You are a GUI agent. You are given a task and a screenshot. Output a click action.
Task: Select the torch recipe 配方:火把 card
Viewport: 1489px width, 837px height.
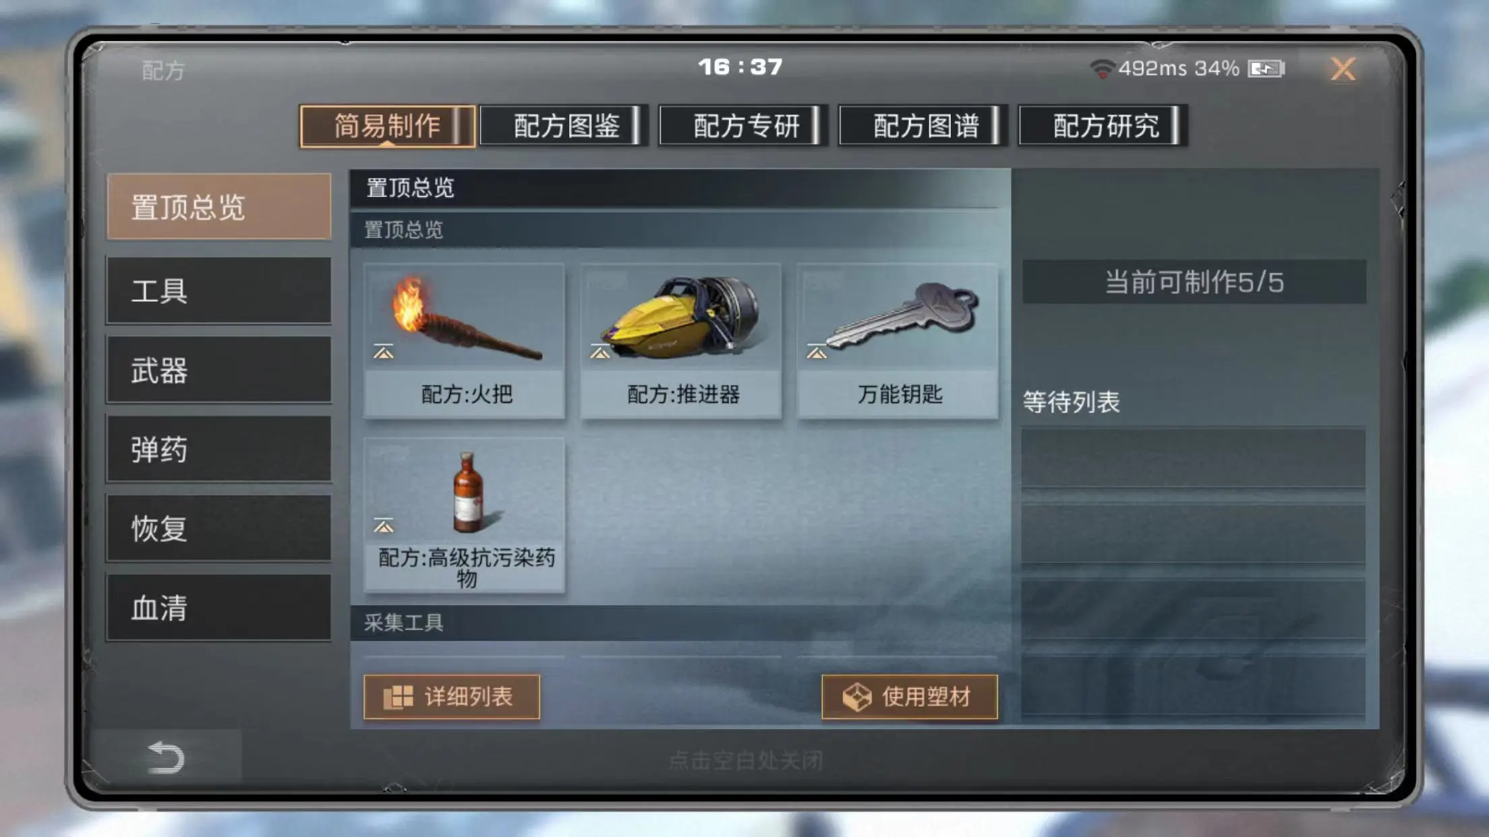(x=464, y=341)
